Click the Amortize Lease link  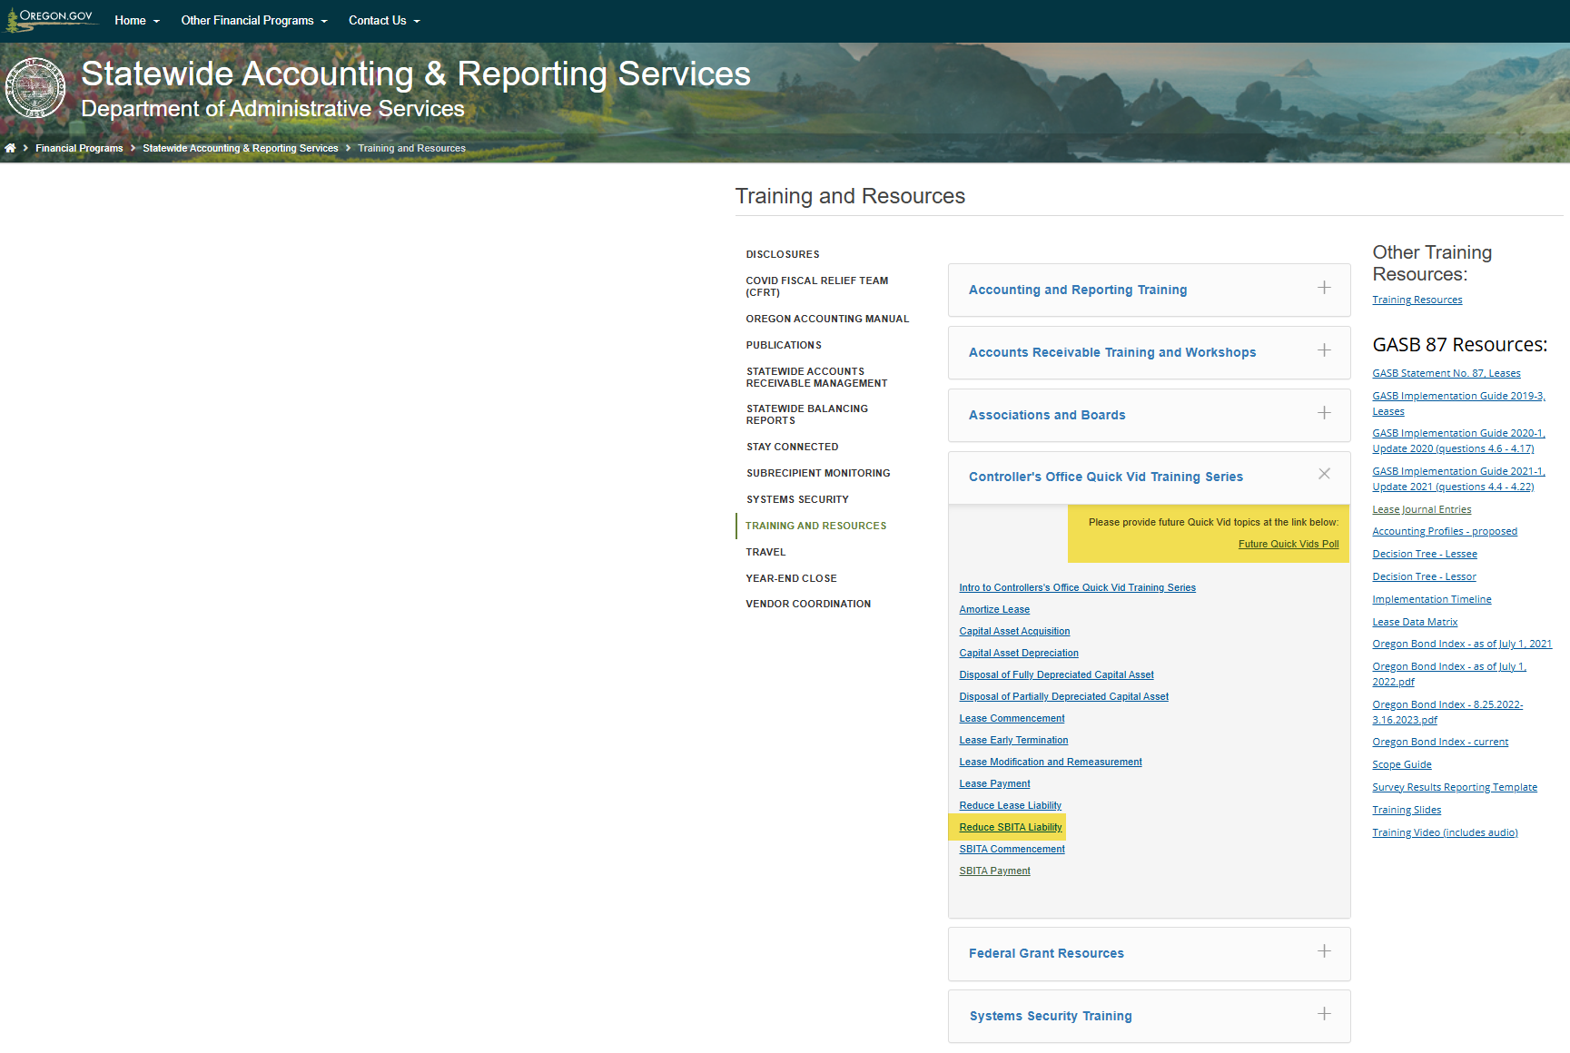[x=993, y=609]
